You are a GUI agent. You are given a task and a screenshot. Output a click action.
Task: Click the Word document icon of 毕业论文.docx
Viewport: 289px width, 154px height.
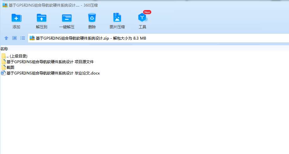pos(3,73)
